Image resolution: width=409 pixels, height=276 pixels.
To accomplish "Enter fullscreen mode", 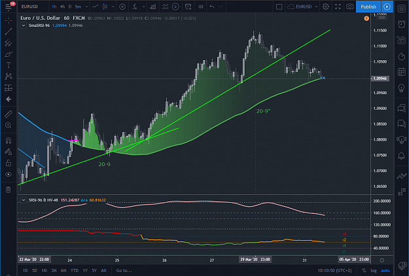I will 338,7.
